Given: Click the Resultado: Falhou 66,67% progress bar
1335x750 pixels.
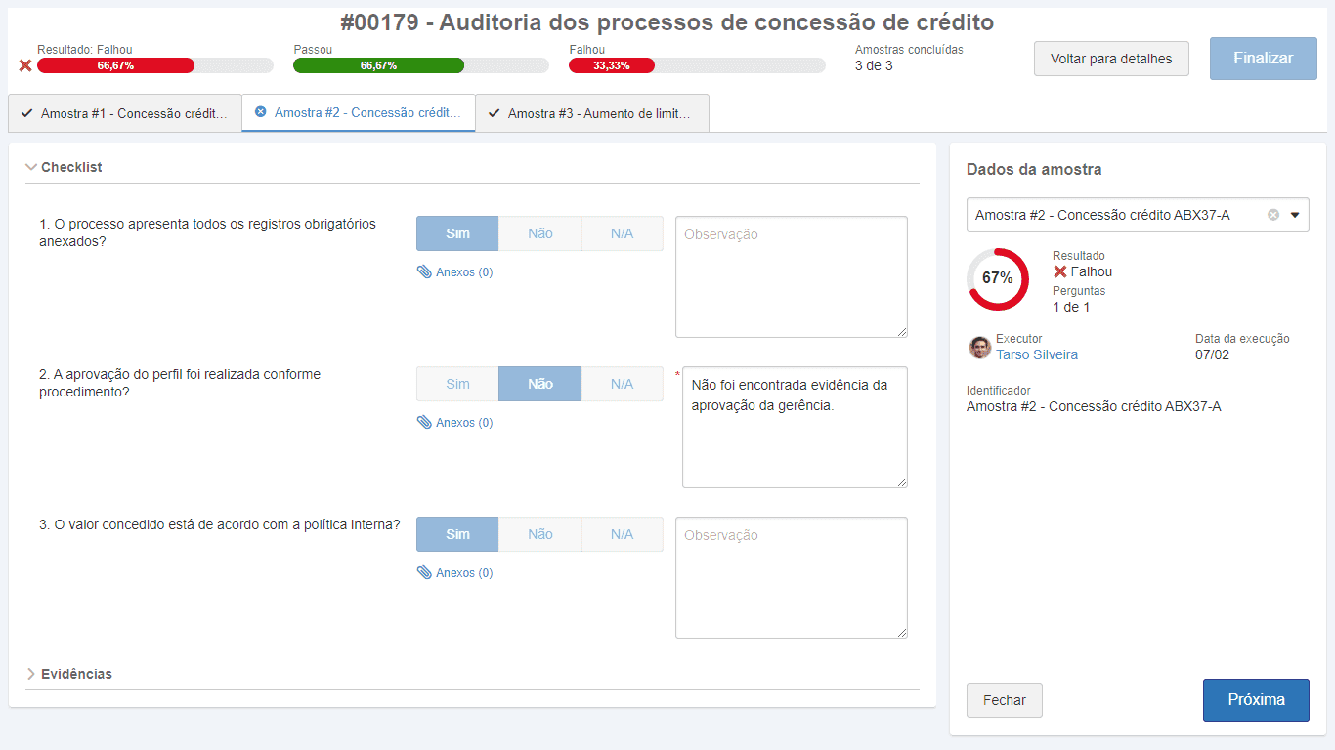Looking at the screenshot, I should (x=155, y=65).
